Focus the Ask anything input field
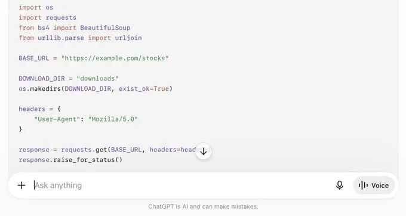The height and width of the screenshot is (216, 406). (x=182, y=185)
